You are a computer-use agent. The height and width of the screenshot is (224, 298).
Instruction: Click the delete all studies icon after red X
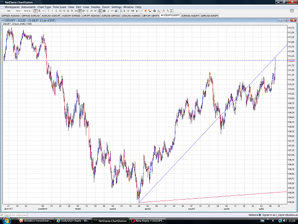(x=150, y=11)
